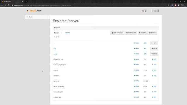
Task: Bookmark this page with the star icon
Action: (168, 5)
